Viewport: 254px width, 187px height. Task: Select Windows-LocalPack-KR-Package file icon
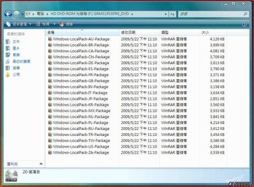point(50,105)
